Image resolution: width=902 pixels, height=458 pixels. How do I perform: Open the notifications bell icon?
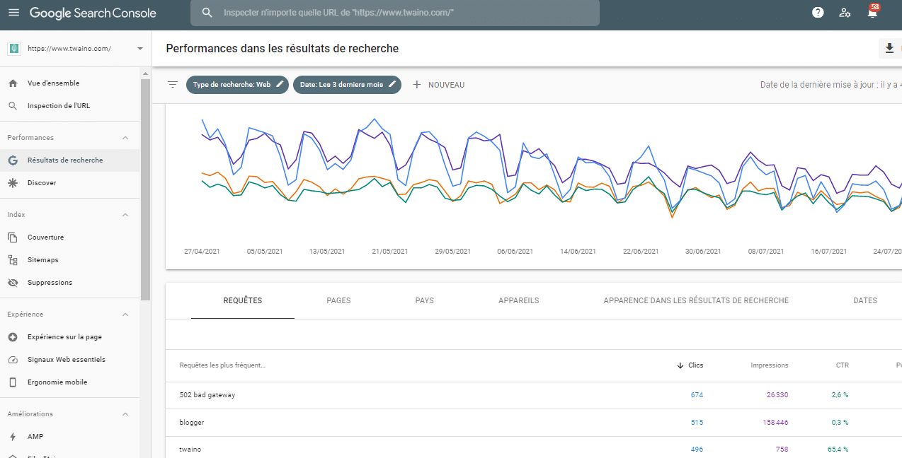(x=872, y=13)
